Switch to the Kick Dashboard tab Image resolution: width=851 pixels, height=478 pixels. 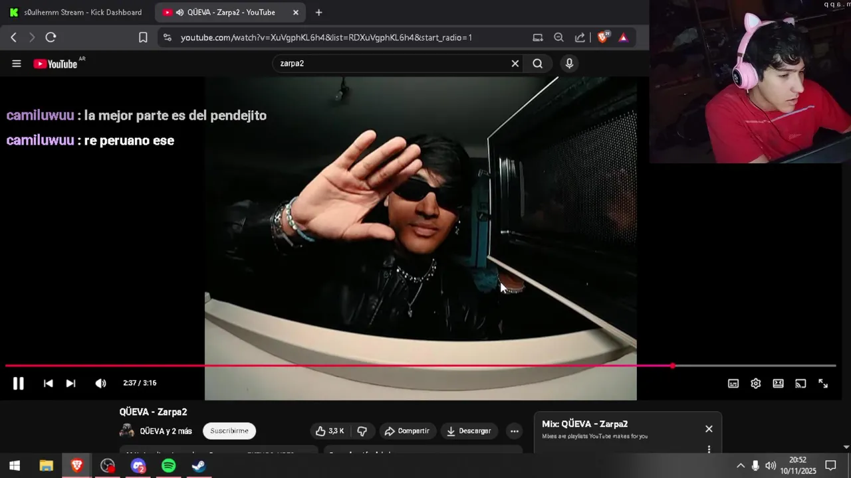pyautogui.click(x=76, y=13)
